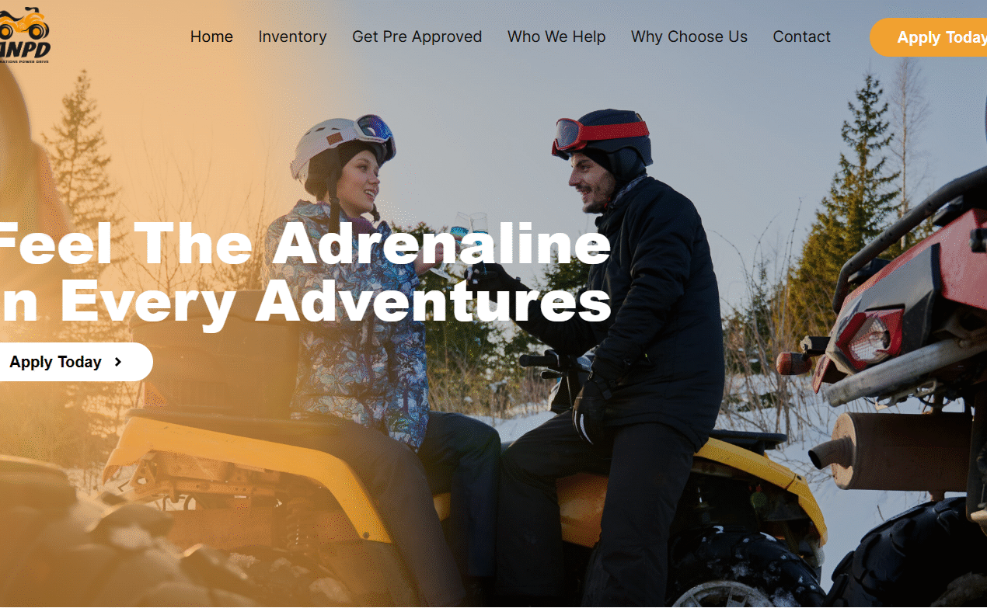
Task: Click the man's red ski goggles
Action: pyautogui.click(x=598, y=134)
